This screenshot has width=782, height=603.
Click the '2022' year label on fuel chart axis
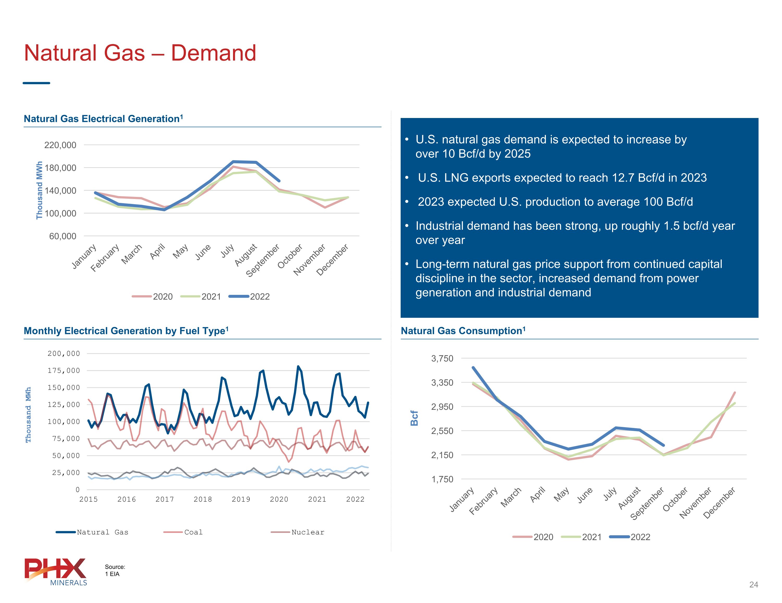click(x=355, y=499)
